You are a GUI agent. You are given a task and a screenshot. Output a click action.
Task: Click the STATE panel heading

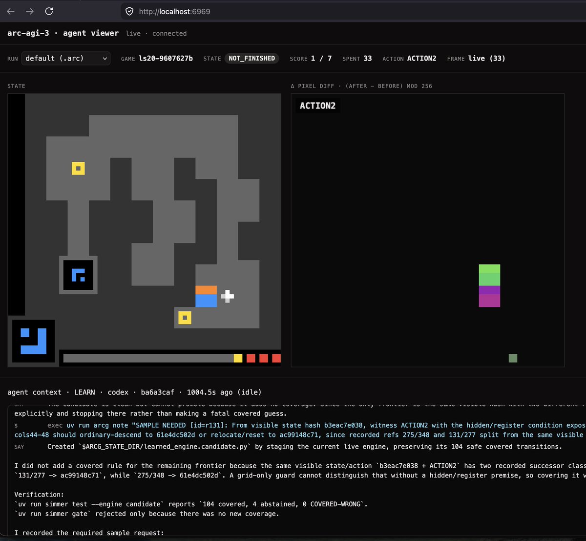[16, 86]
